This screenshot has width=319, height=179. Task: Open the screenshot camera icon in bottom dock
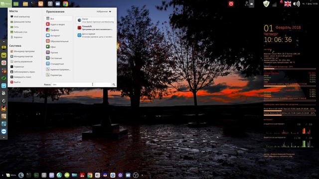tap(128, 175)
